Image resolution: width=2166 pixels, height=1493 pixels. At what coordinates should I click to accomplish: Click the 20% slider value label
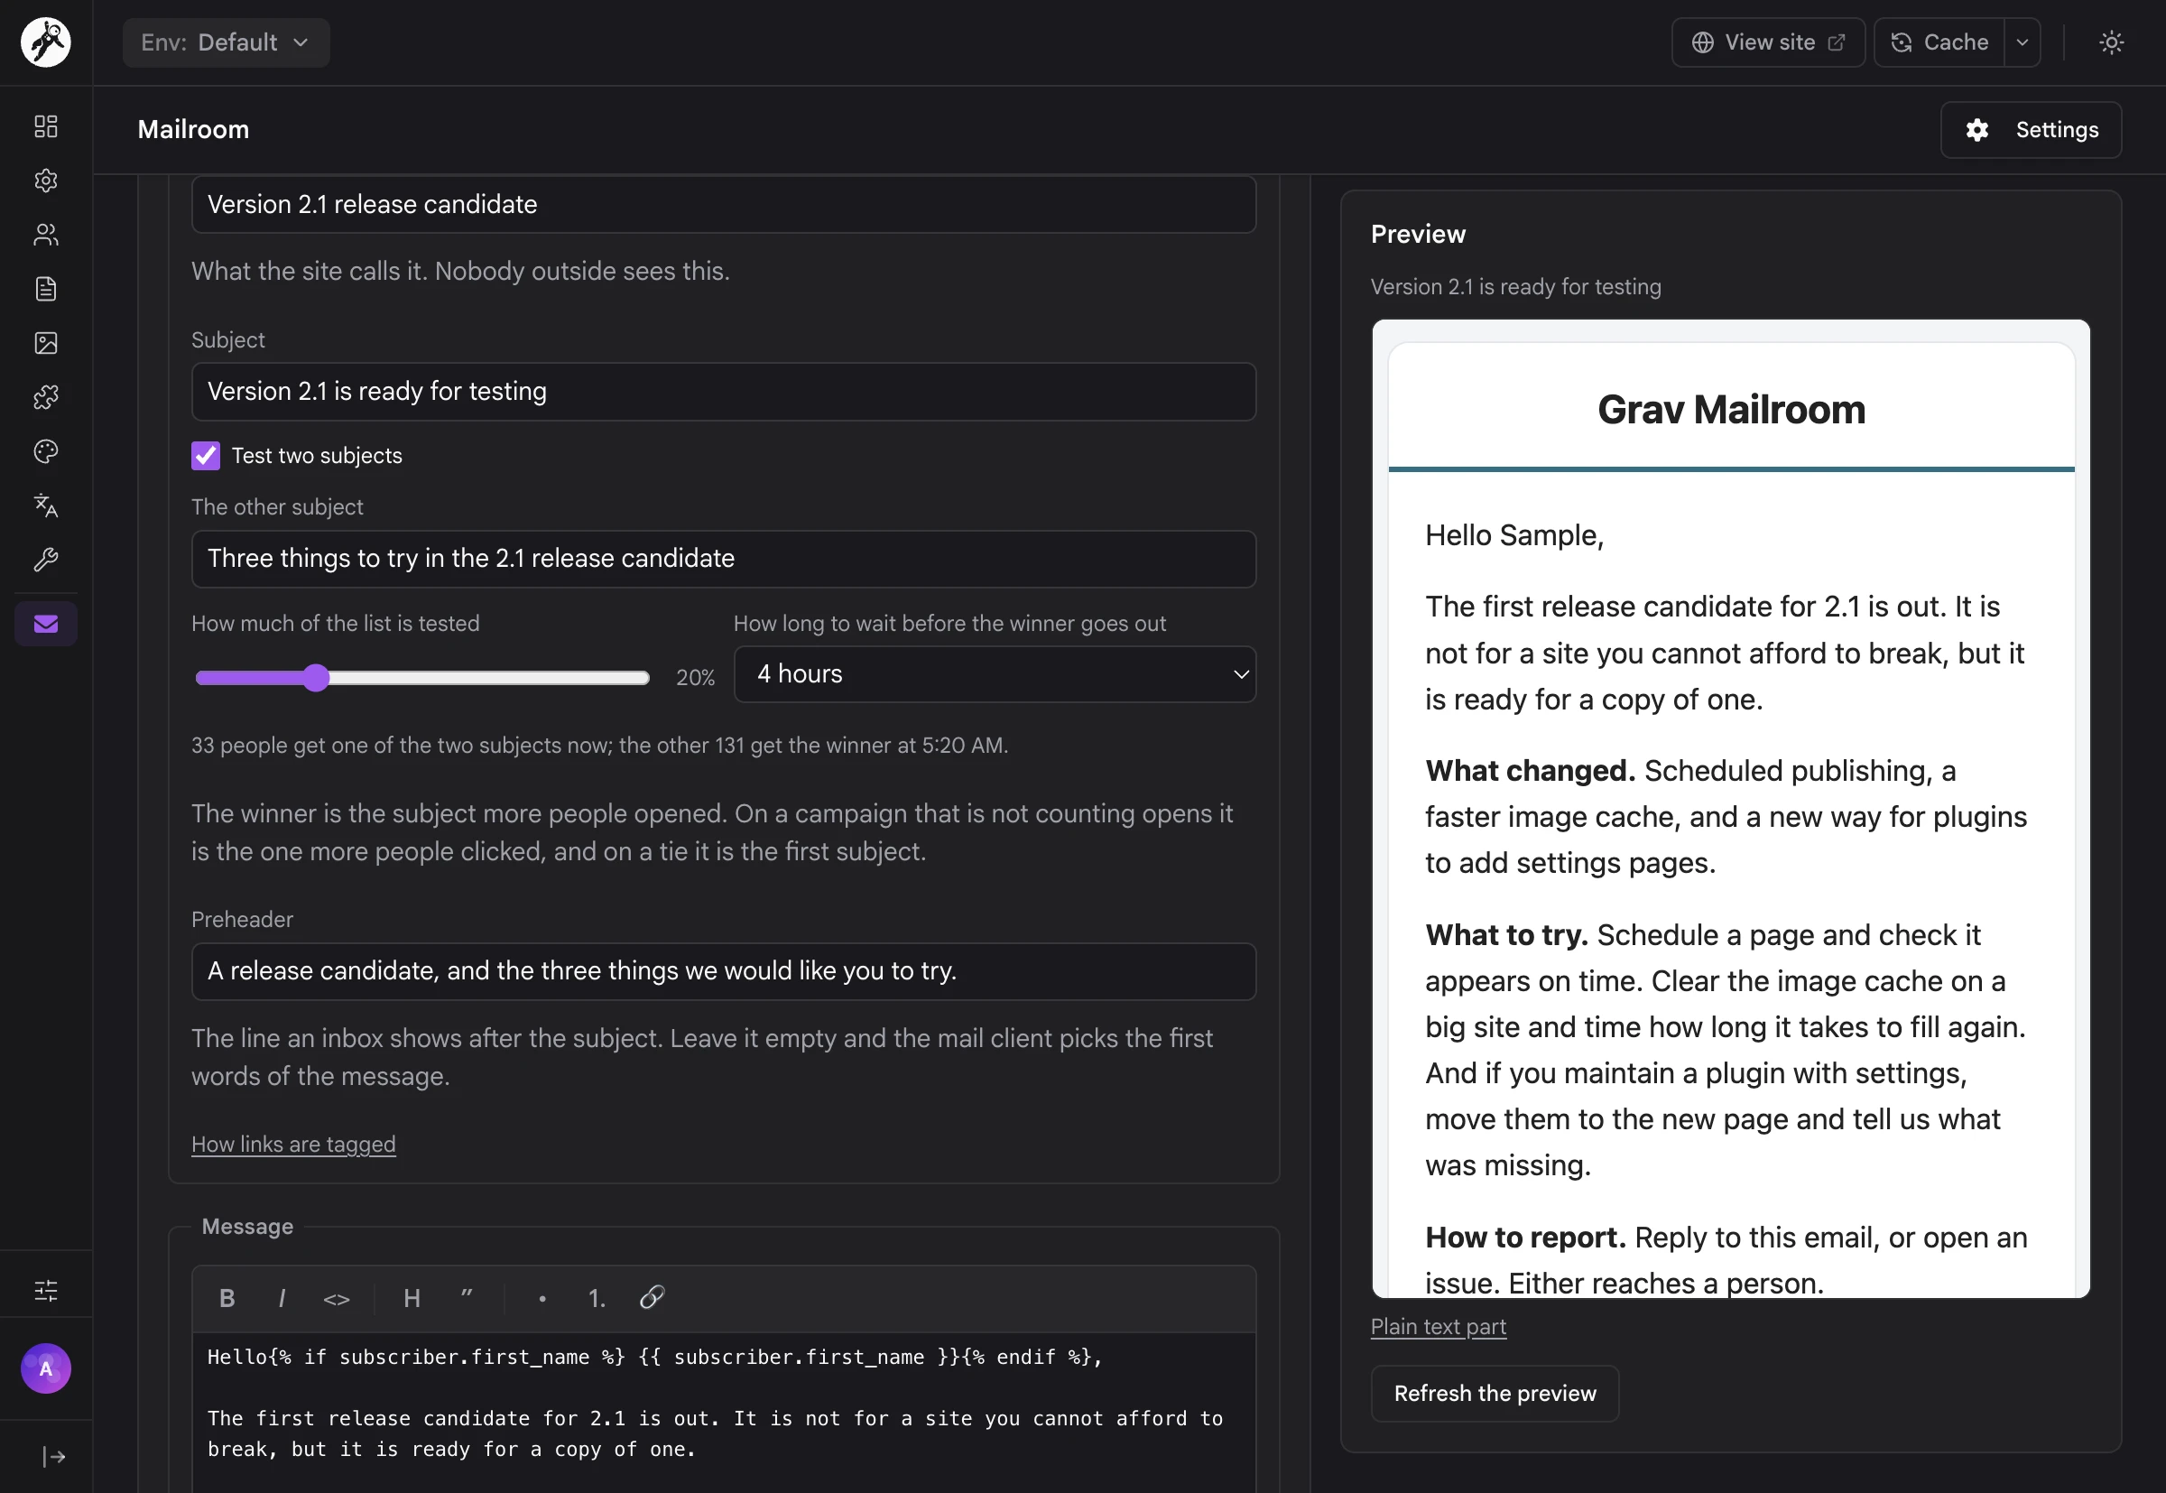point(695,677)
